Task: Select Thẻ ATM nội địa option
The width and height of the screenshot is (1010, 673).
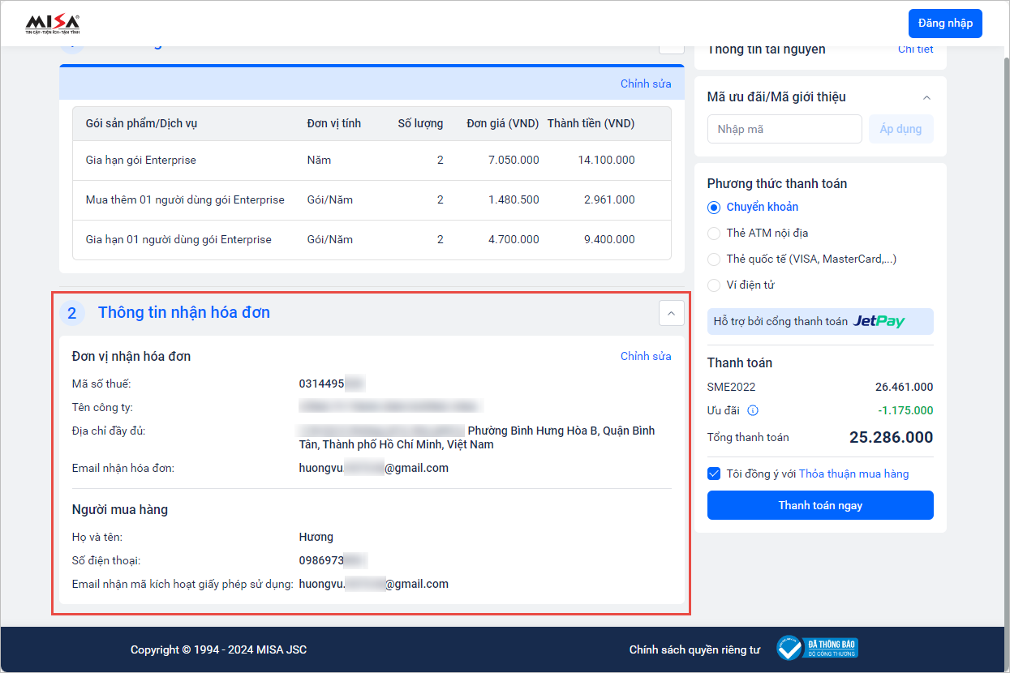Action: [x=714, y=234]
